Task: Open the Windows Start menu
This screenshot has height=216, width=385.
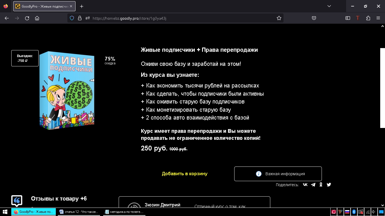Action: click(x=5, y=212)
